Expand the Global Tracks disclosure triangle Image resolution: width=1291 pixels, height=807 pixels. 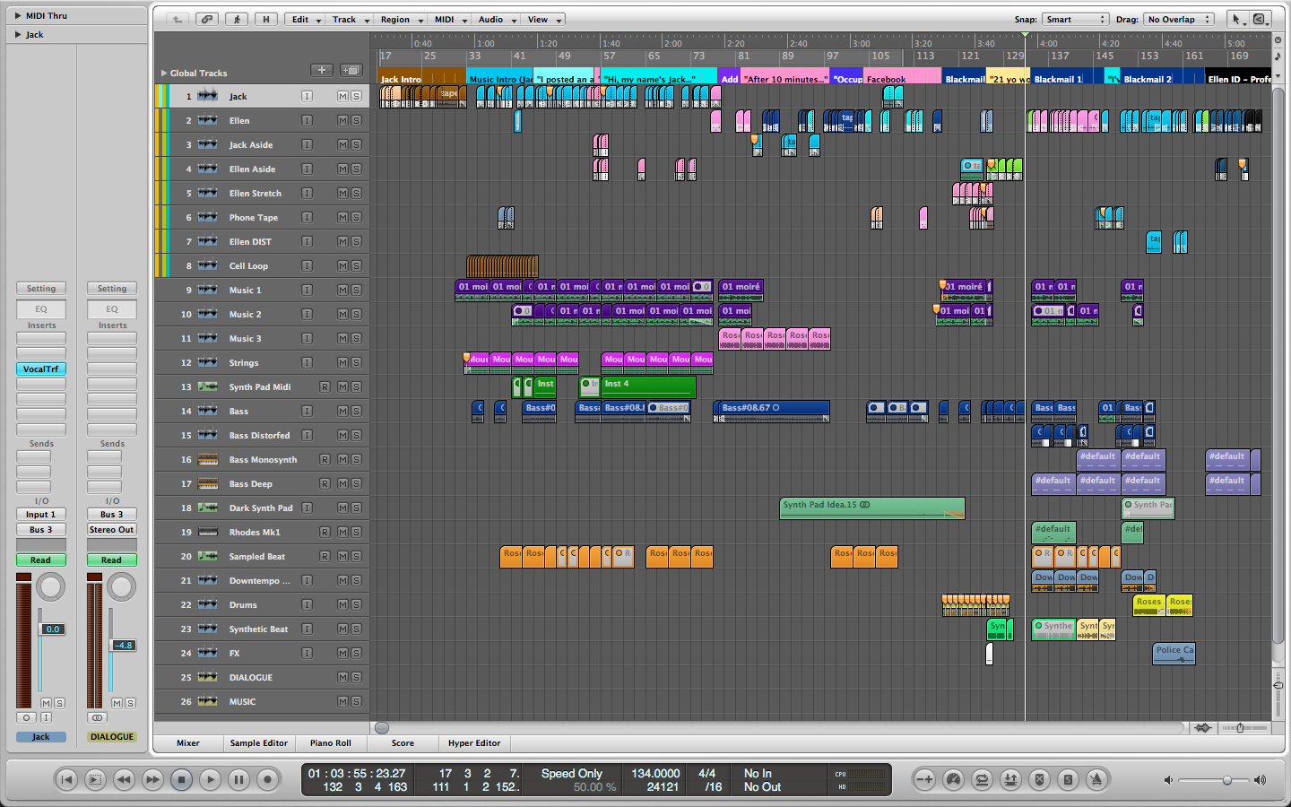click(x=163, y=73)
